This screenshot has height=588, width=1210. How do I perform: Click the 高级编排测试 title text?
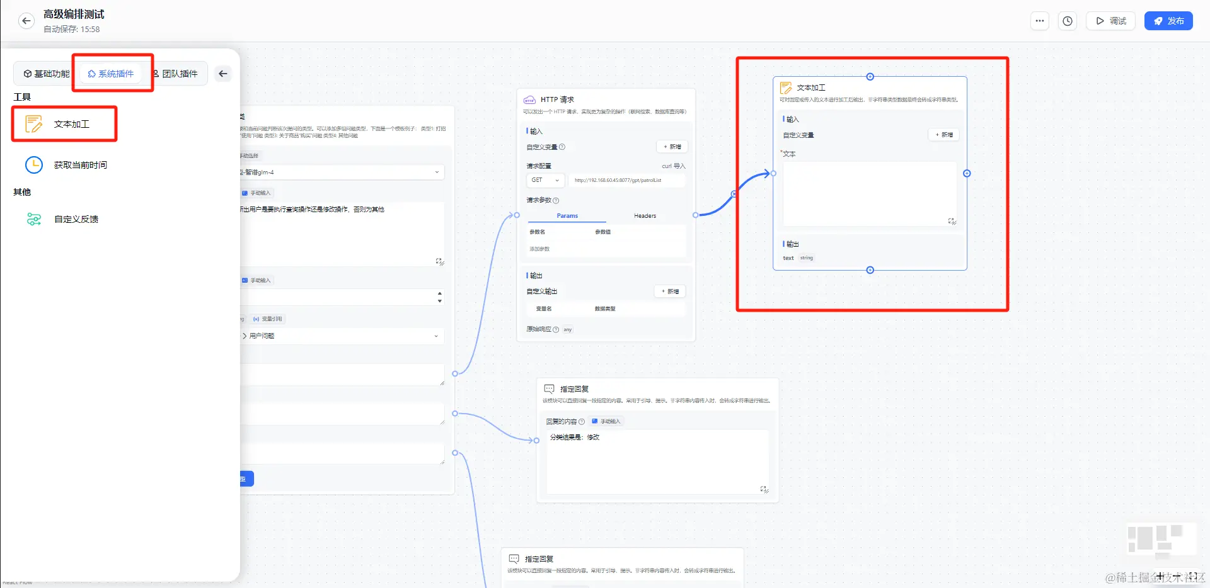click(74, 14)
